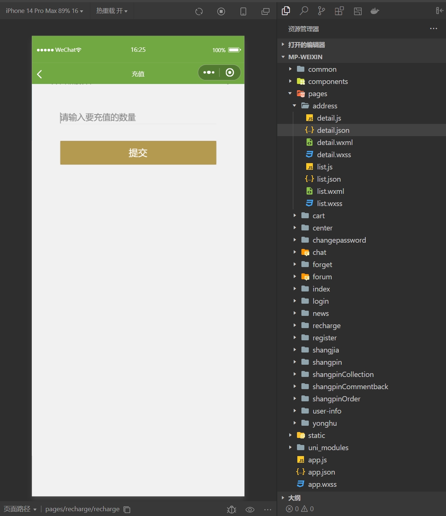Expand the register folder

[361, 338]
